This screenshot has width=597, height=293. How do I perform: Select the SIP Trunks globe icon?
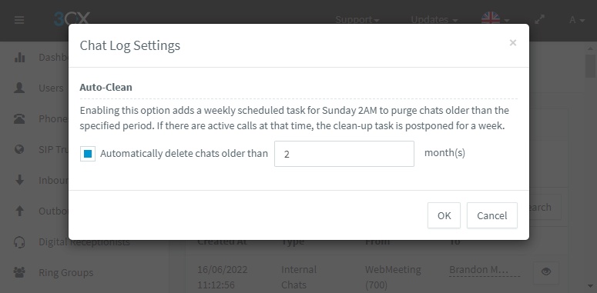[x=19, y=149]
